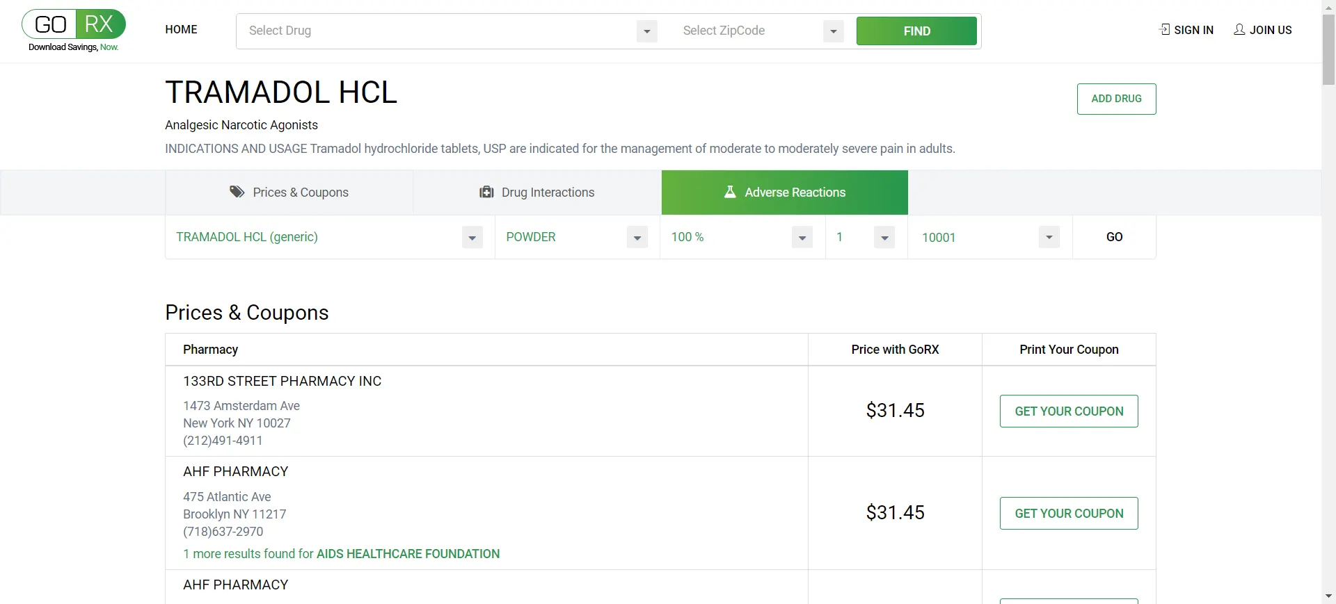Go to the HOME menu item
This screenshot has height=604, width=1336.
click(182, 29)
